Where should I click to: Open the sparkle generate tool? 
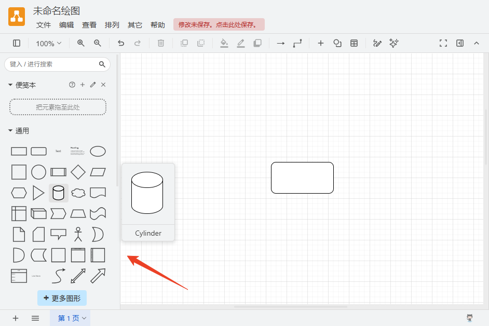pyautogui.click(x=393, y=43)
